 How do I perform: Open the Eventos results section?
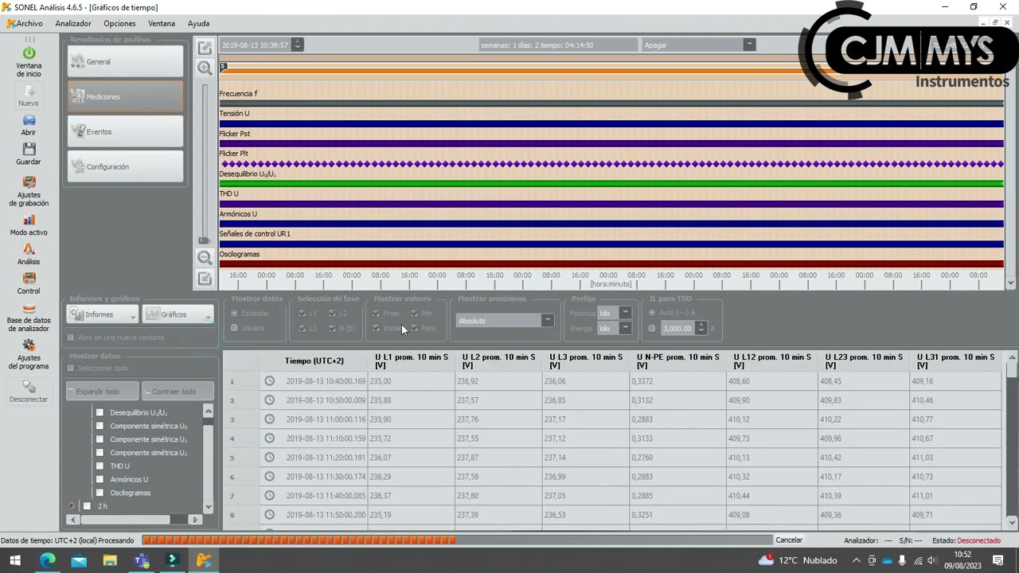pos(126,131)
